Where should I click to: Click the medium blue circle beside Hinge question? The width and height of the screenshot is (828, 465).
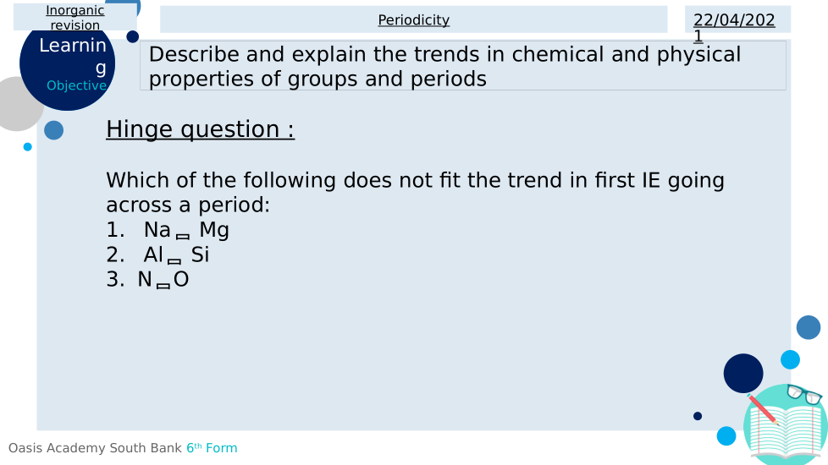click(x=53, y=130)
